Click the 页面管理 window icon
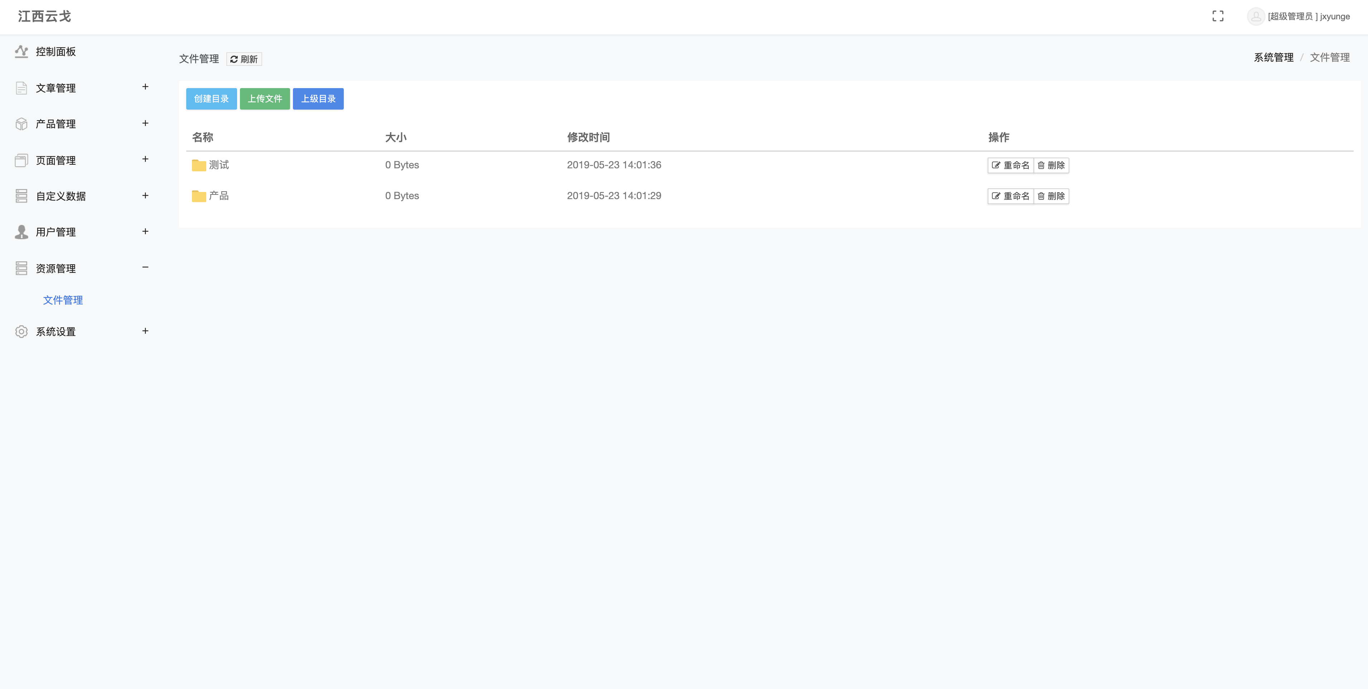Viewport: 1368px width, 689px height. tap(21, 160)
